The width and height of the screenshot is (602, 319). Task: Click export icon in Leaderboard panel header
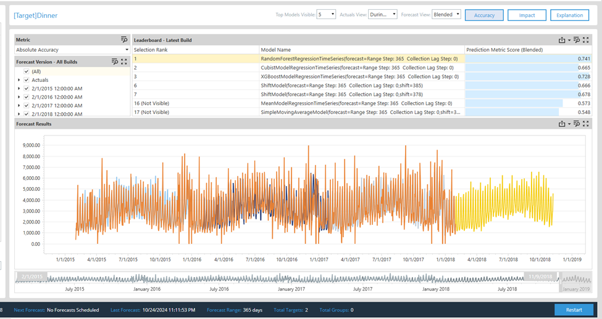[562, 40]
